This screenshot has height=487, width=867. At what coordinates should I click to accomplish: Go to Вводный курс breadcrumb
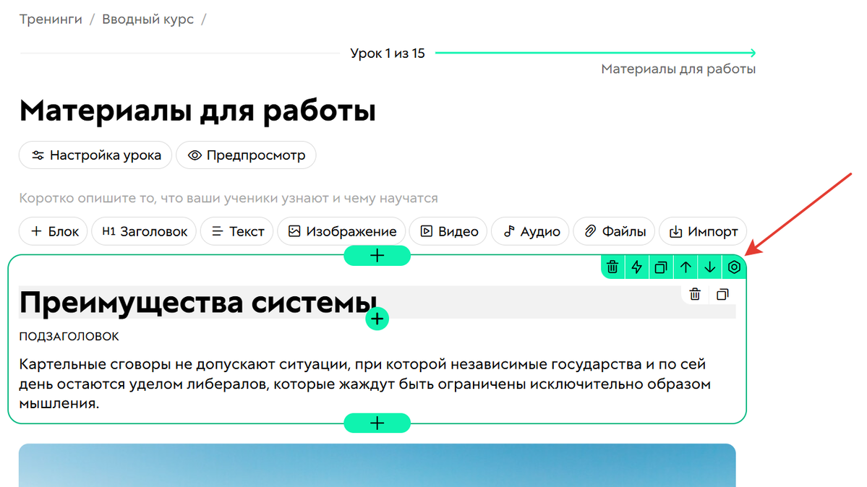pos(148,20)
